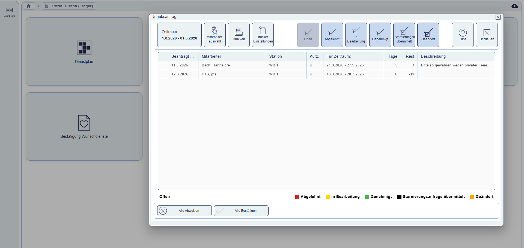
Task: Toggle the Offen status filter
Action: [x=308, y=35]
